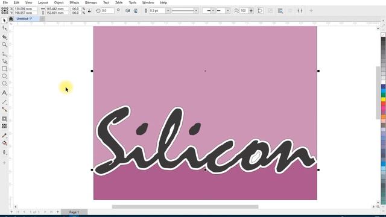Viewport: 386px width, 217px height.
Task: Activate the Text tool
Action: (x=4, y=93)
